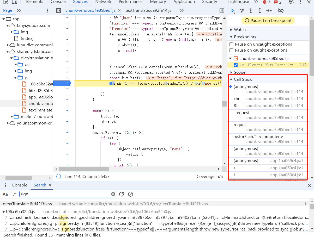This screenshot has width=314, height=237.
Task: Click the red errors counter showing 3
Action: (266, 2)
